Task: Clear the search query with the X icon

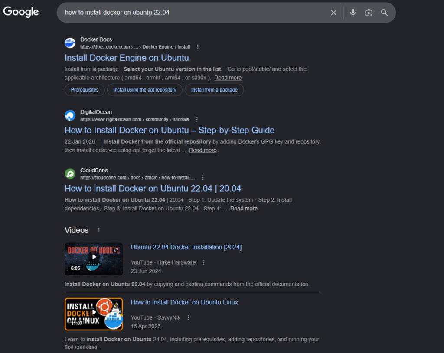Action: pos(333,13)
